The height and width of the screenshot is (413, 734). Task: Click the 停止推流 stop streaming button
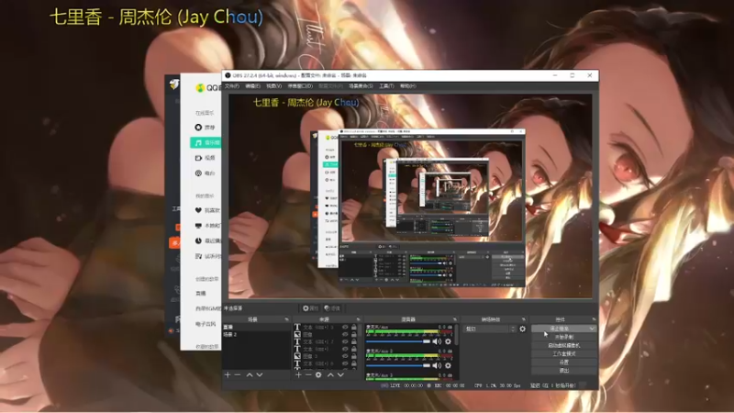point(560,329)
